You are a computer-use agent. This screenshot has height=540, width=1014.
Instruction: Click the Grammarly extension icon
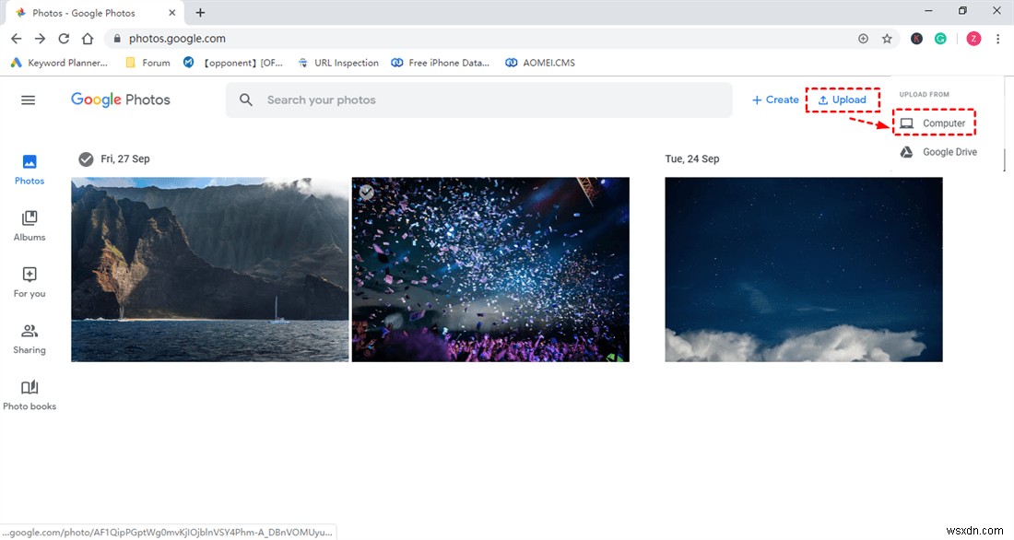(x=940, y=39)
